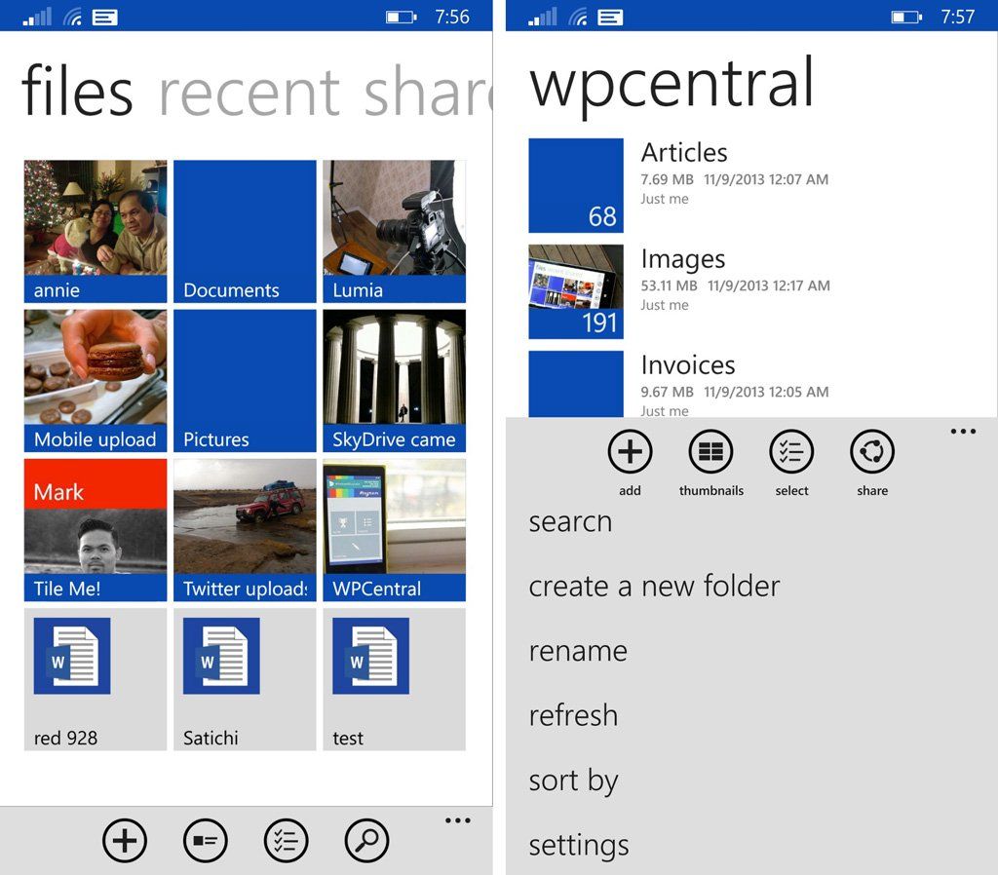Viewport: 998px width, 875px height.
Task: Select rename from the context menu
Action: coord(578,651)
